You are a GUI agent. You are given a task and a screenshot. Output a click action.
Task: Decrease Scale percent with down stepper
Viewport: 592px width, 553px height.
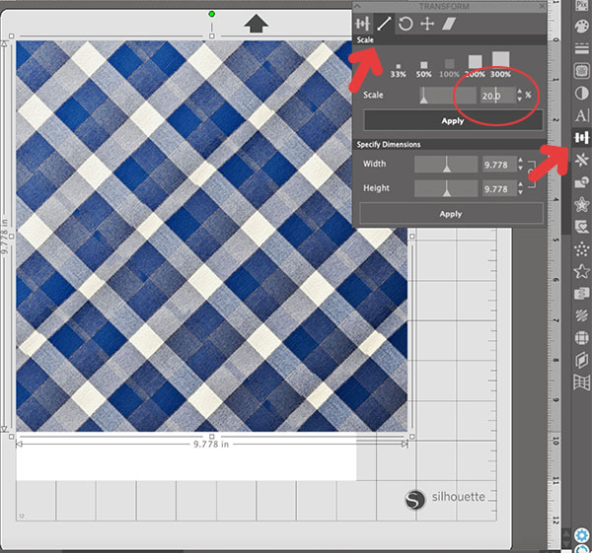(520, 100)
